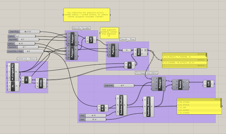Select the Polygon component feeding Rotate
This screenshot has width=226, height=134.
159,84
